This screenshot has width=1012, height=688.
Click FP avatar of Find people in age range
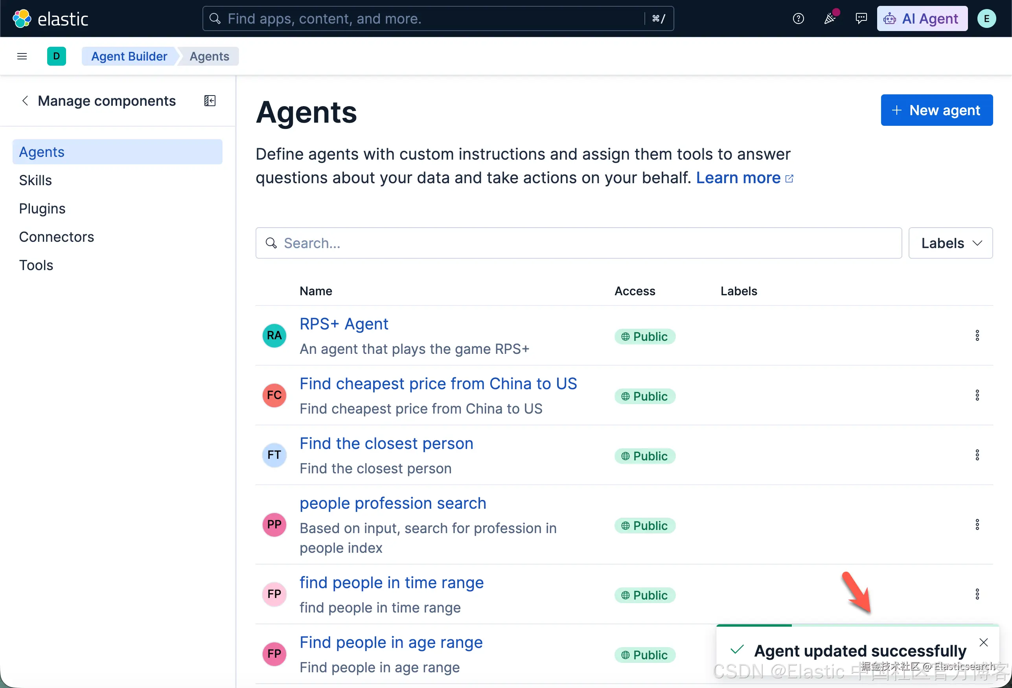[x=274, y=653]
